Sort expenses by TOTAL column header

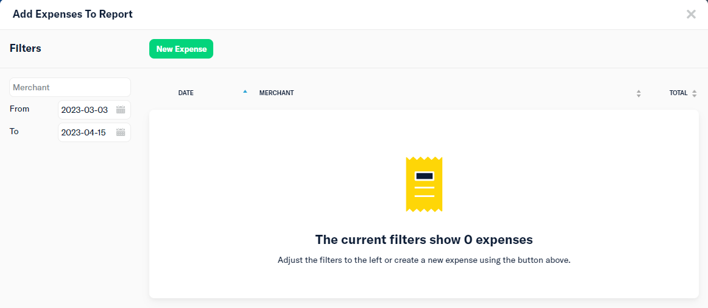pyautogui.click(x=678, y=93)
